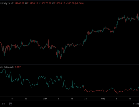
Task: Click the Ratio AVG indicator label
Action: (7, 67)
